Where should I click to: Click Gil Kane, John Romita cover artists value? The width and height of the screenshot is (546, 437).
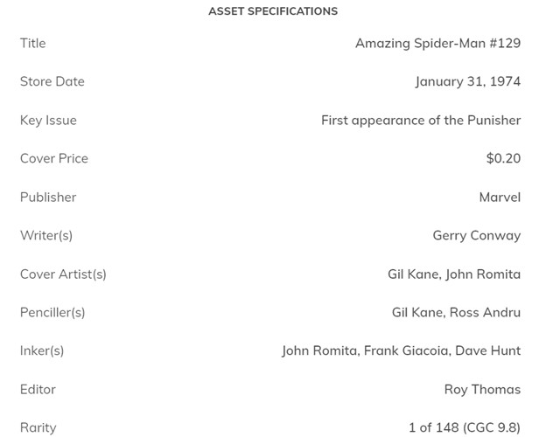pos(453,274)
